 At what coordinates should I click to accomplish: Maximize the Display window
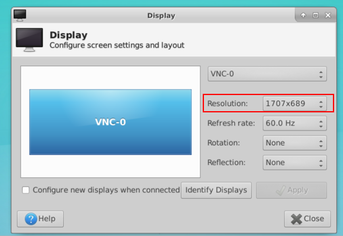(316, 16)
